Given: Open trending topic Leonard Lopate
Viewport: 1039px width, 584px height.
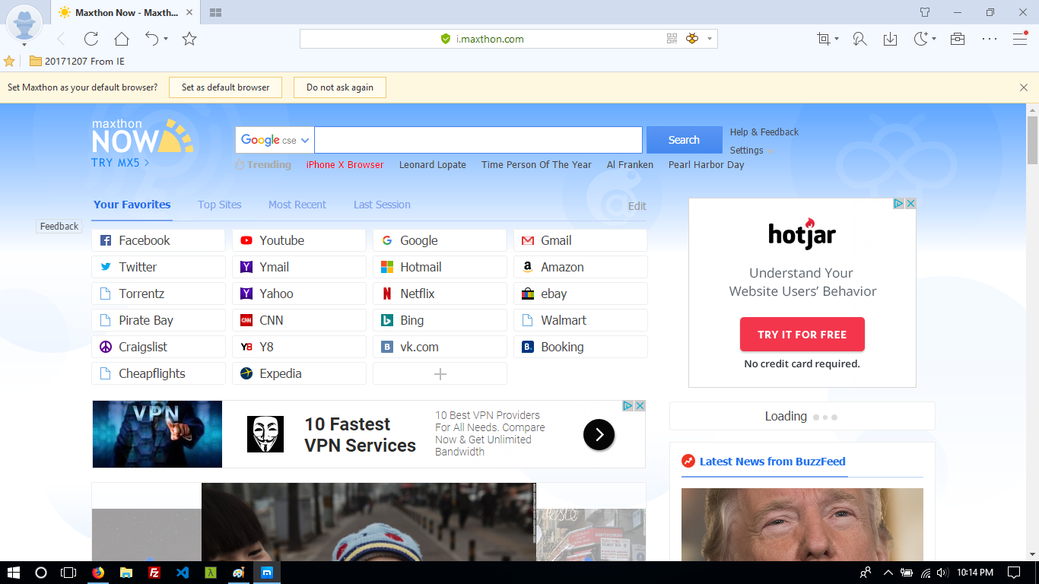Looking at the screenshot, I should 433,164.
